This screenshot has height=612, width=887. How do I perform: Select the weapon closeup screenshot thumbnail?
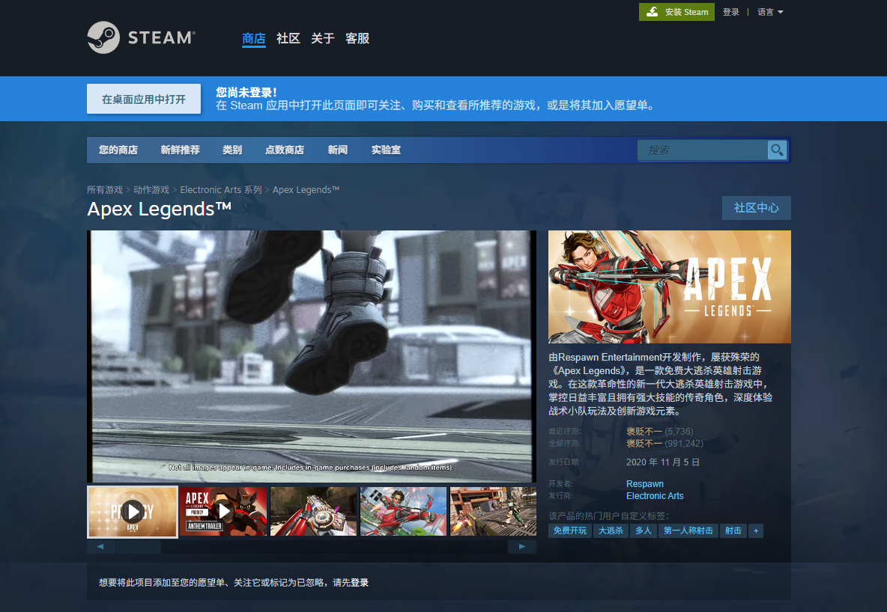(313, 512)
